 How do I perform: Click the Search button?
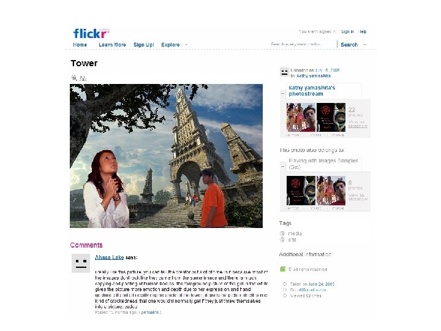pos(349,45)
